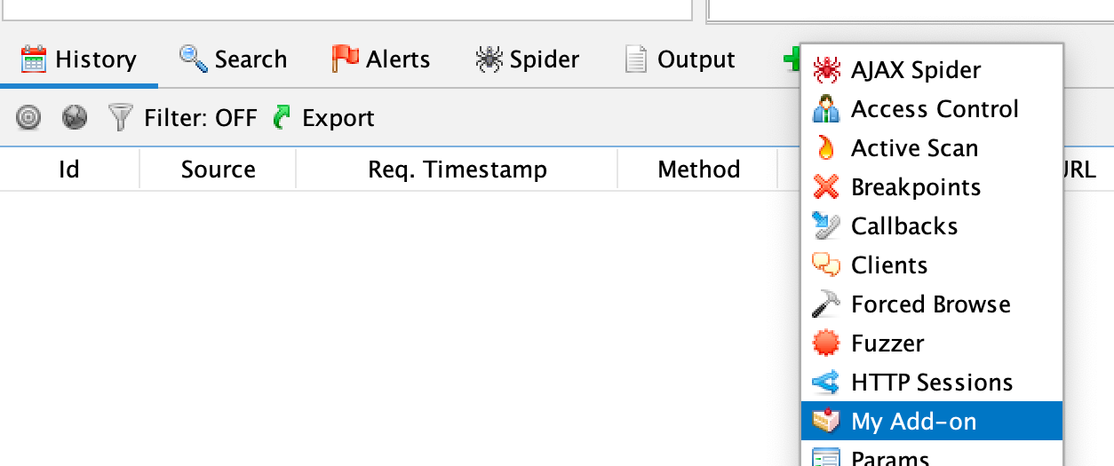The image size is (1114, 466).
Task: Select the Forced Browse hammer icon
Action: (x=826, y=304)
